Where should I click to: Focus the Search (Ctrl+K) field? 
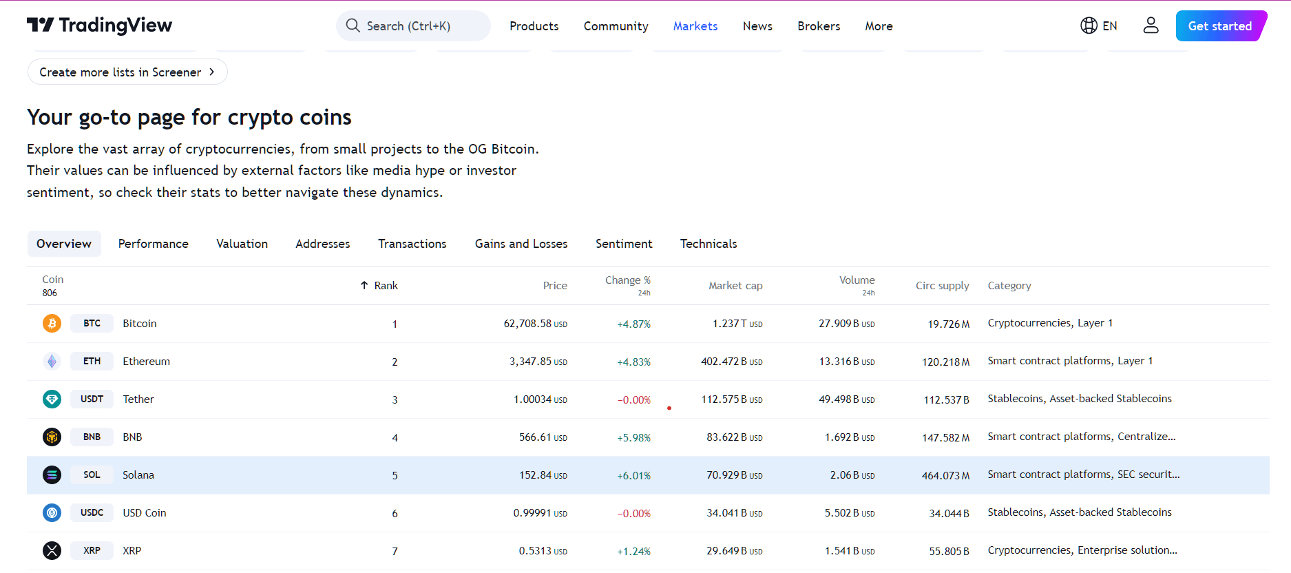click(x=413, y=25)
